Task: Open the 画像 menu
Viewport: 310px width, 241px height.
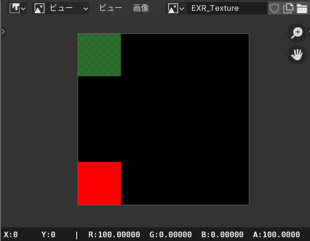Action: 141,8
